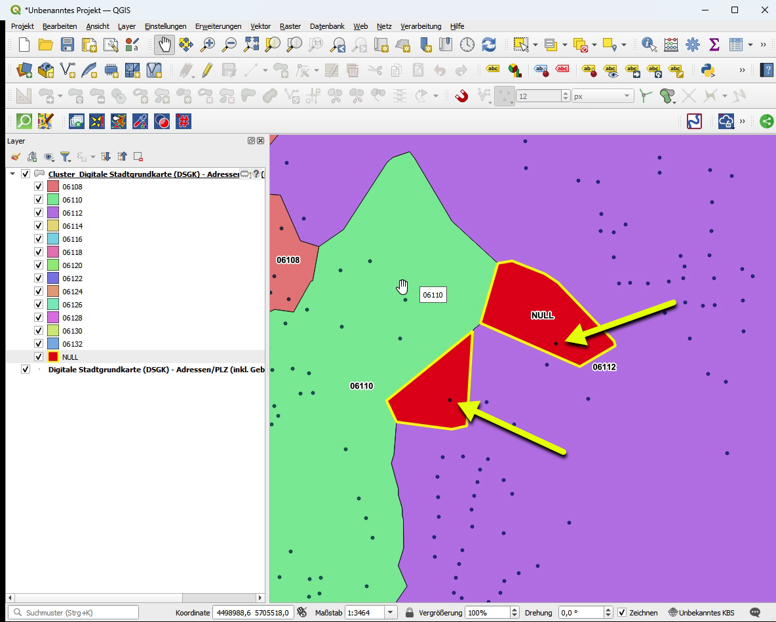Open the Verarbeitung menu
This screenshot has width=776, height=622.
(x=421, y=26)
